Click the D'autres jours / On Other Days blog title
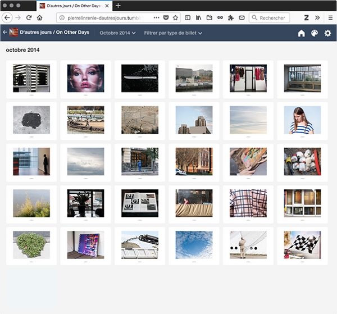The height and width of the screenshot is (314, 337). point(54,33)
